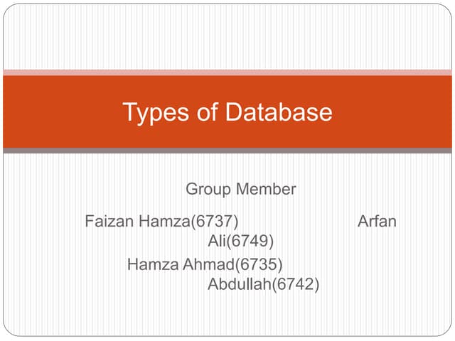Click the "Group Member" subtitle text
The image size is (455, 341).
240,190
